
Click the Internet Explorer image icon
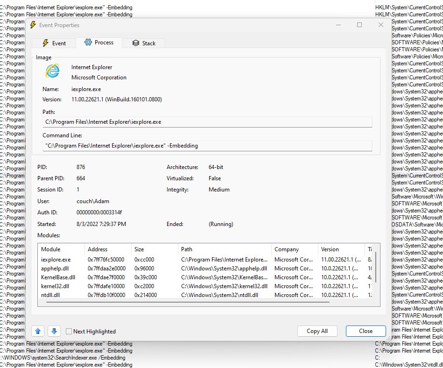coord(53,71)
